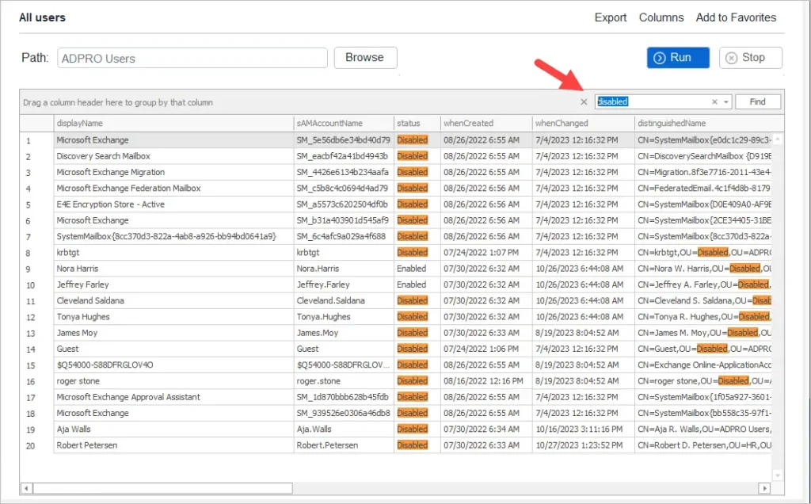The image size is (811, 504).
Task: Sort by distinguishedName column header
Action: 709,123
